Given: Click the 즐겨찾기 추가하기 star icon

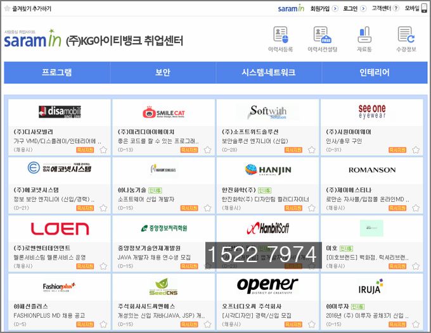Looking at the screenshot, I should 8,8.
